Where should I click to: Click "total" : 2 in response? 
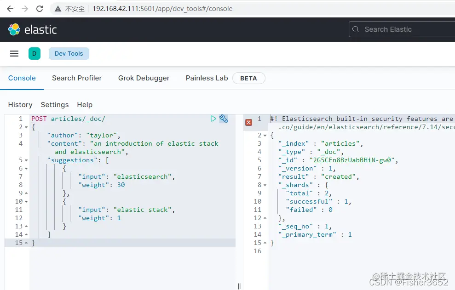[x=309, y=193]
